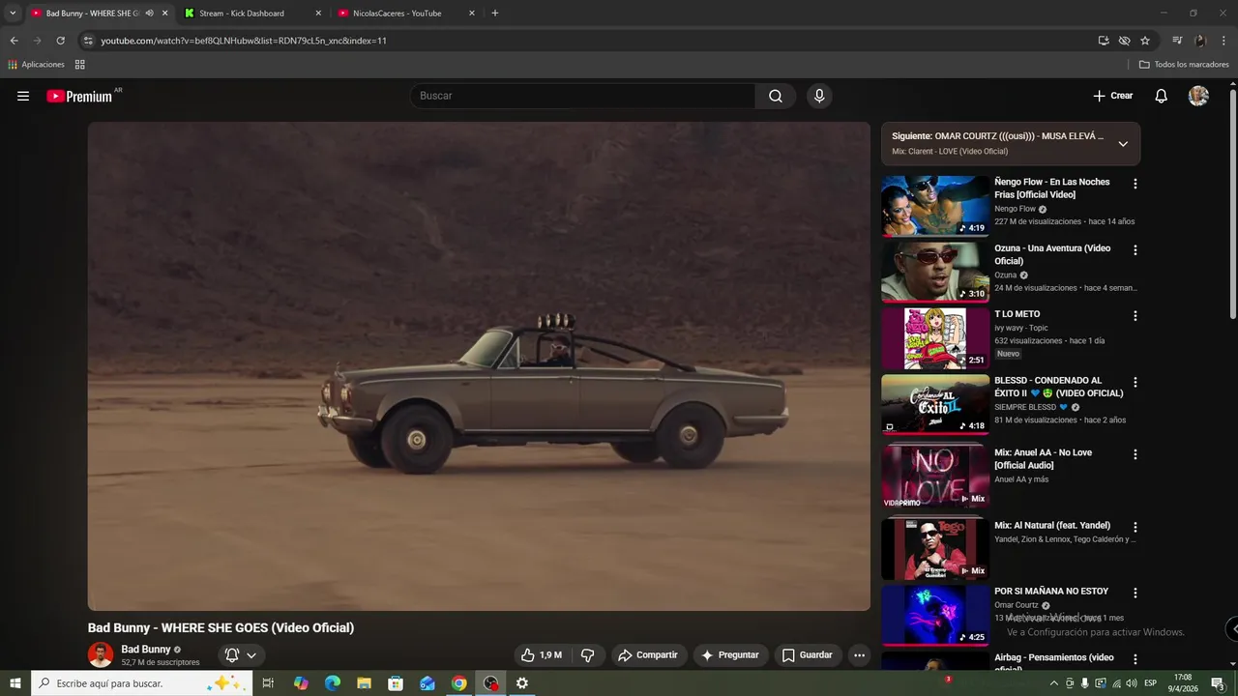Viewport: 1238px width, 696px height.
Task: Reload the page
Action: 60,41
